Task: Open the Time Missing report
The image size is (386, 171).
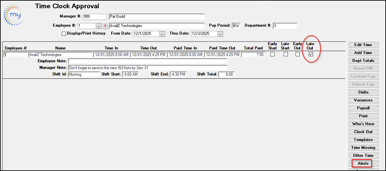Action: point(363,148)
